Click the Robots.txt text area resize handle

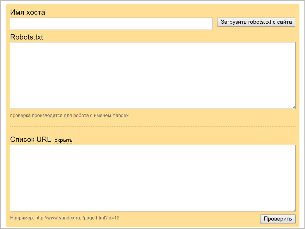click(294, 107)
